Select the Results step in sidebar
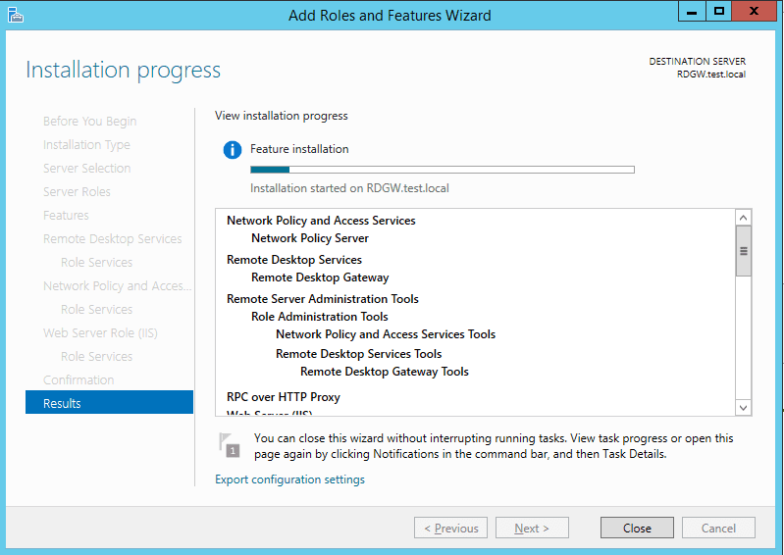This screenshot has width=784, height=555. click(109, 403)
